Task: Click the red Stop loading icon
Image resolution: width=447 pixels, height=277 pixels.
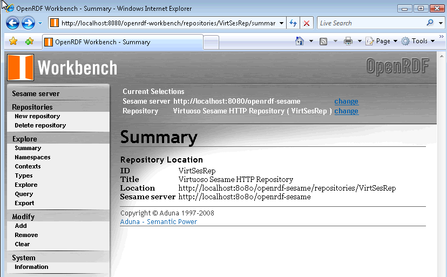Action: click(307, 23)
